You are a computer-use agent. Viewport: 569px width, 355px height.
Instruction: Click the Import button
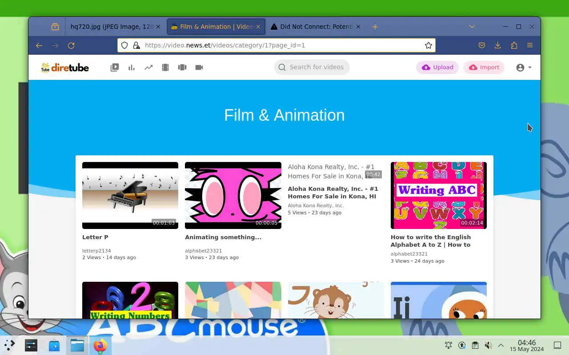[484, 67]
